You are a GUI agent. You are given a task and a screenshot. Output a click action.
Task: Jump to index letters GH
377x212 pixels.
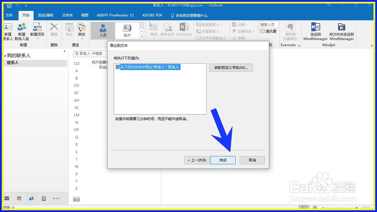click(77, 100)
